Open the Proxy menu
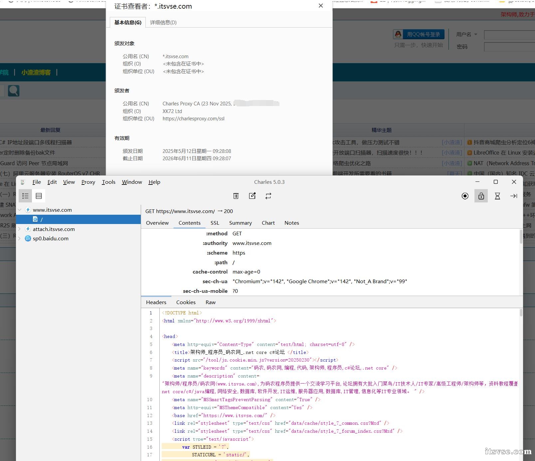Screen dimensions: 535x461 tap(88, 182)
